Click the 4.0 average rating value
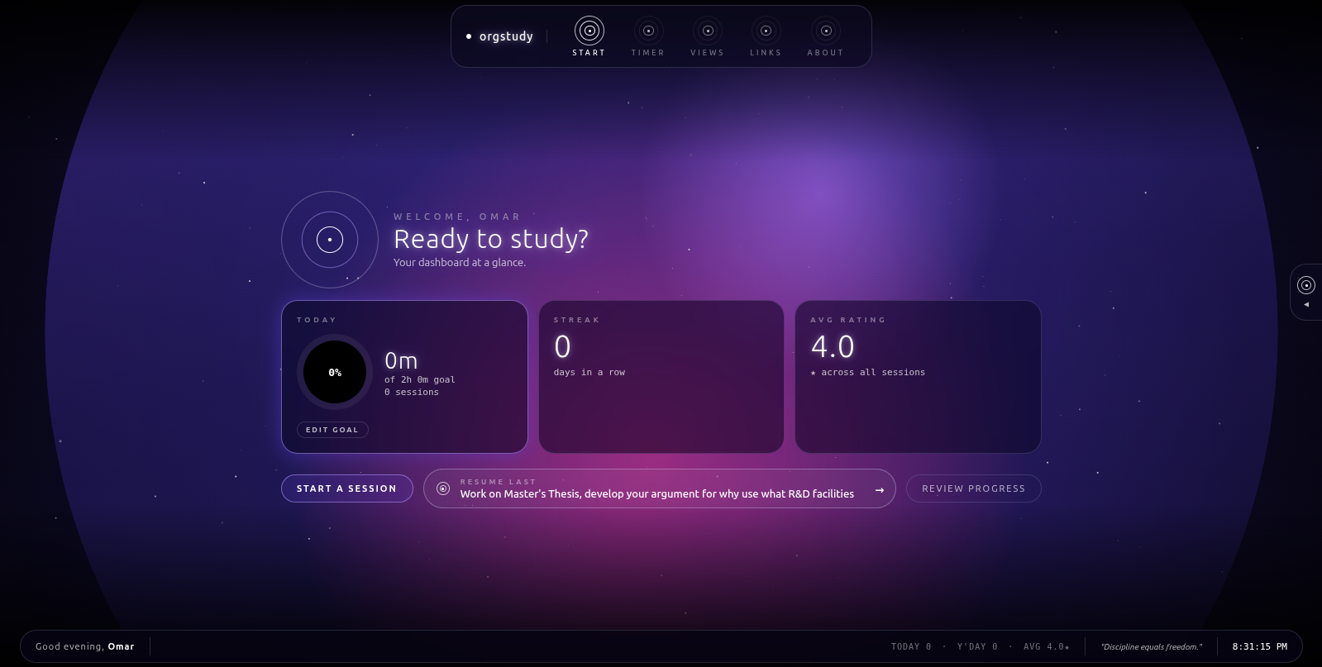1322x667 pixels. coord(833,347)
